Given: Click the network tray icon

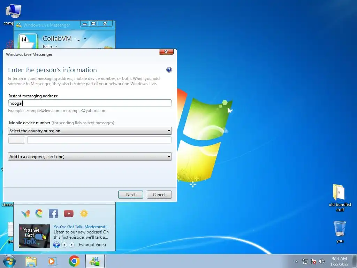Looking at the screenshot, I should [x=305, y=261].
